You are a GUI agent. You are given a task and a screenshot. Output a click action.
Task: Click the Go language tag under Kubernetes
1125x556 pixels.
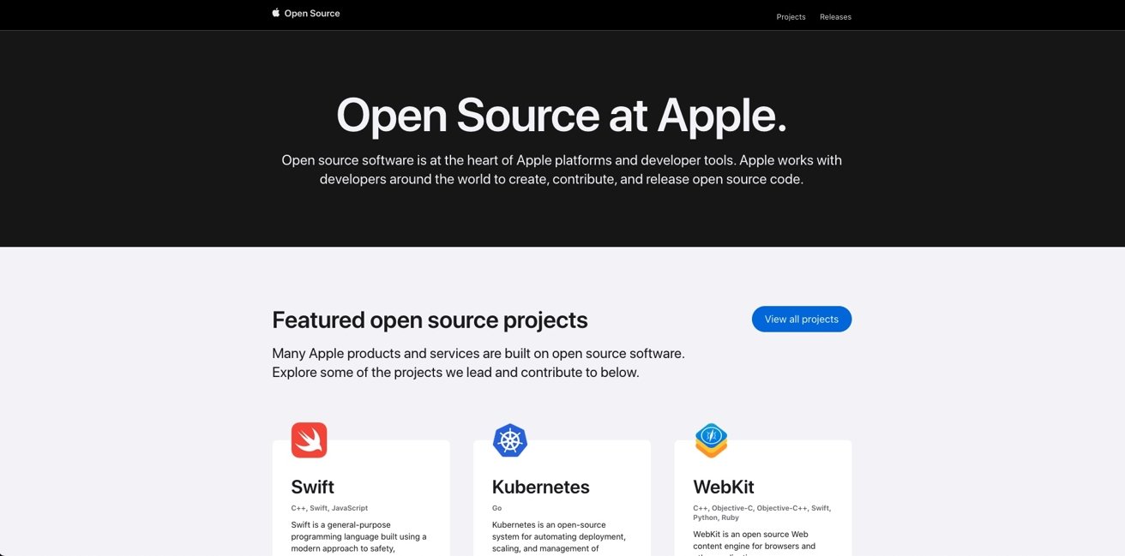tap(496, 507)
